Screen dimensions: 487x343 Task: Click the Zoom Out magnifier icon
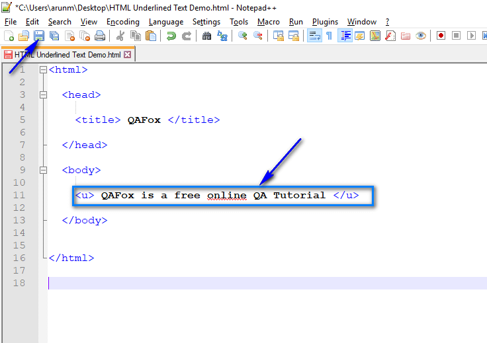258,36
